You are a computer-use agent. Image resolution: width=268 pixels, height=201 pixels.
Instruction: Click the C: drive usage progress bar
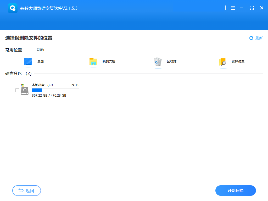[55, 90]
